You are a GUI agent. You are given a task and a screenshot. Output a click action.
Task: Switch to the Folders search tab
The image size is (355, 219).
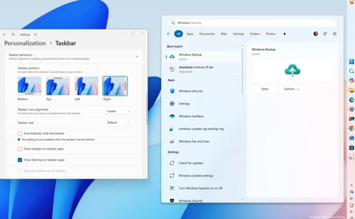pyautogui.click(x=255, y=34)
